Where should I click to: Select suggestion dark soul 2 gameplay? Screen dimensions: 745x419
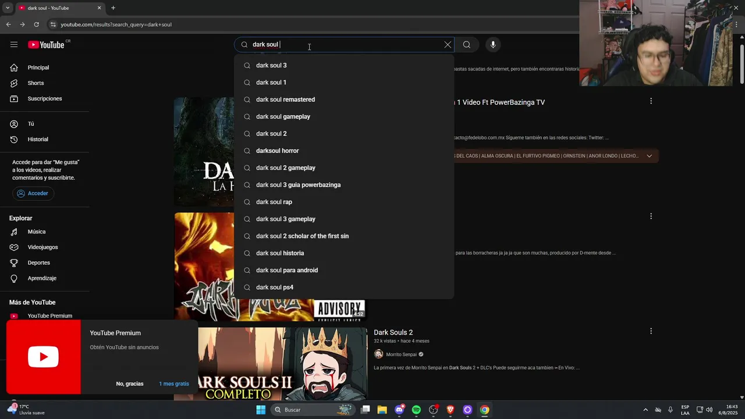coord(344,168)
